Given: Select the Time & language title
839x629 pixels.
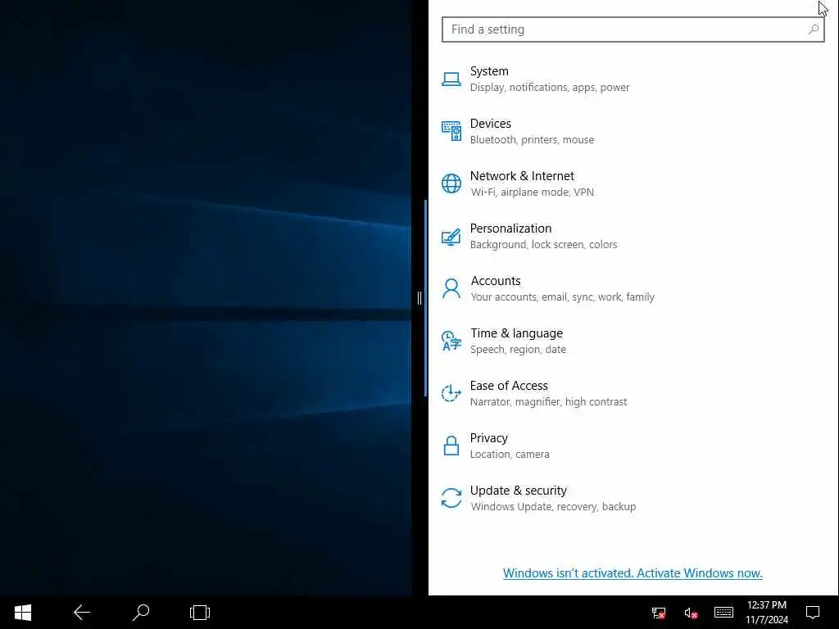Looking at the screenshot, I should tap(516, 333).
